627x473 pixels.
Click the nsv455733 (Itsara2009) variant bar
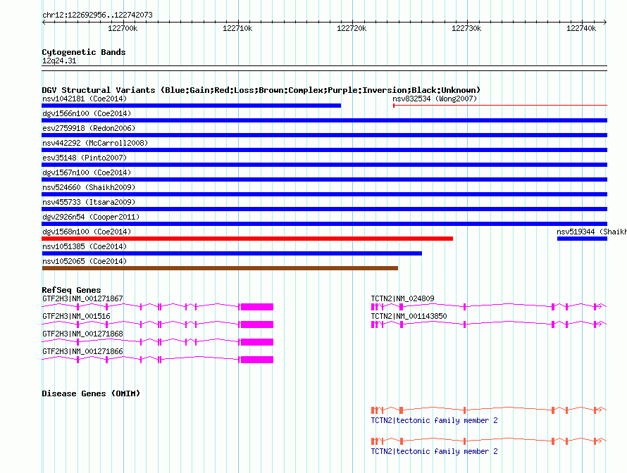[324, 209]
